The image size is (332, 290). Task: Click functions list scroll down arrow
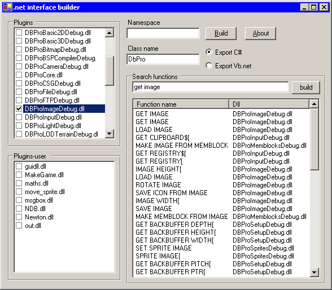[314, 273]
